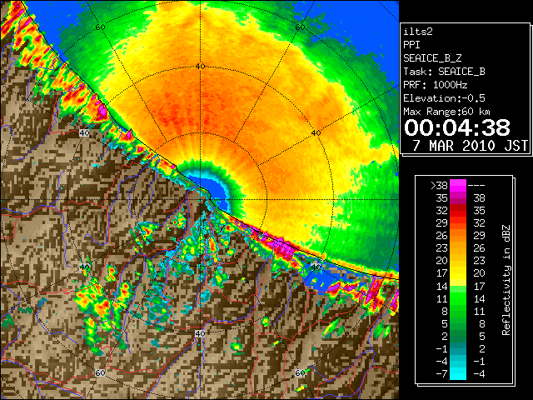Screen dimensions: 533x400
Task: Click the '>38' legend label
Action: pyautogui.click(x=439, y=186)
